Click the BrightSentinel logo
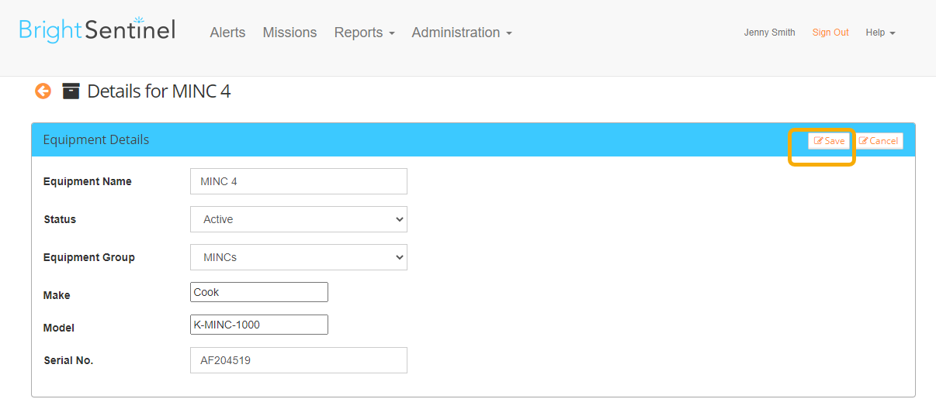Image resolution: width=936 pixels, height=416 pixels. (x=97, y=29)
